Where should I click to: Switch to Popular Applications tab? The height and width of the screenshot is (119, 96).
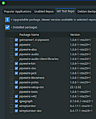coord(18,11)
